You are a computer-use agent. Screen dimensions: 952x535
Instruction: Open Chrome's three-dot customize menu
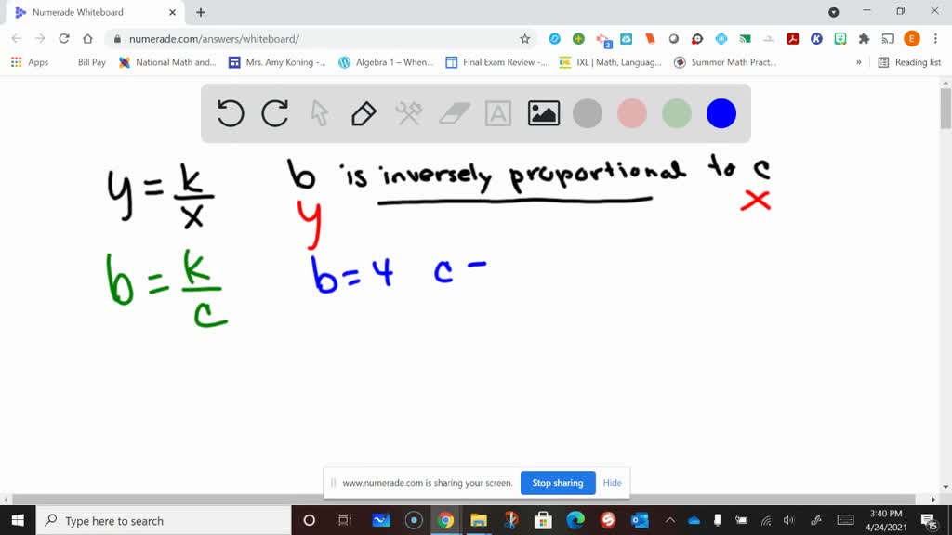coord(934,40)
